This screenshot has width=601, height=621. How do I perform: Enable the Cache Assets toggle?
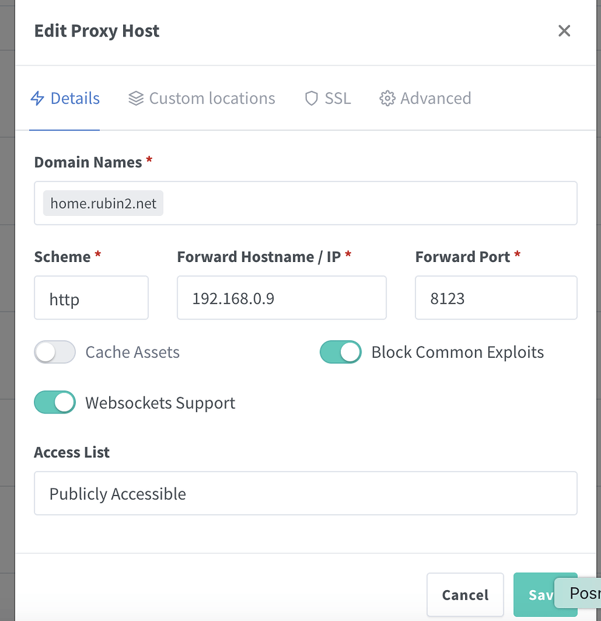pos(55,352)
